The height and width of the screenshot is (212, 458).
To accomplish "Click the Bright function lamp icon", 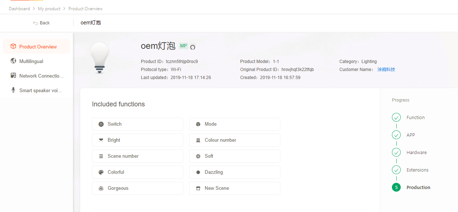I will click(x=101, y=140).
